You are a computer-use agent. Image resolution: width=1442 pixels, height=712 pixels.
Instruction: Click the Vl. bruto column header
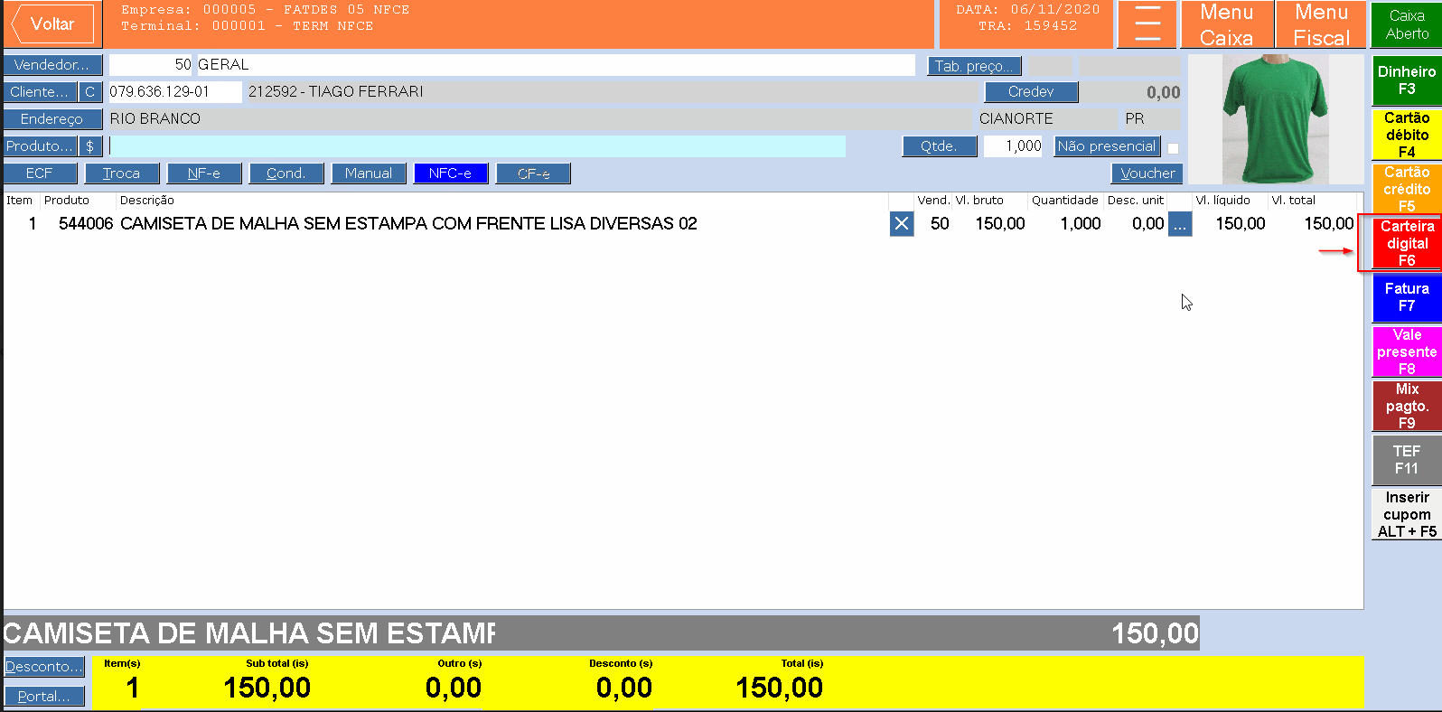pyautogui.click(x=979, y=201)
